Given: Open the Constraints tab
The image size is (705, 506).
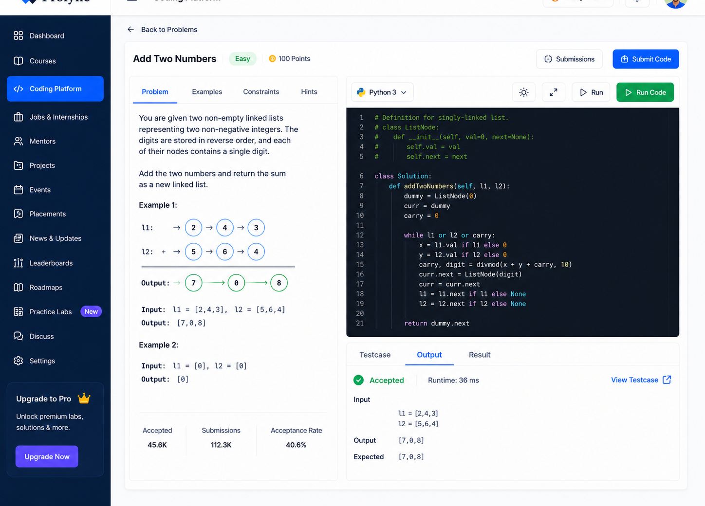Looking at the screenshot, I should tap(261, 91).
